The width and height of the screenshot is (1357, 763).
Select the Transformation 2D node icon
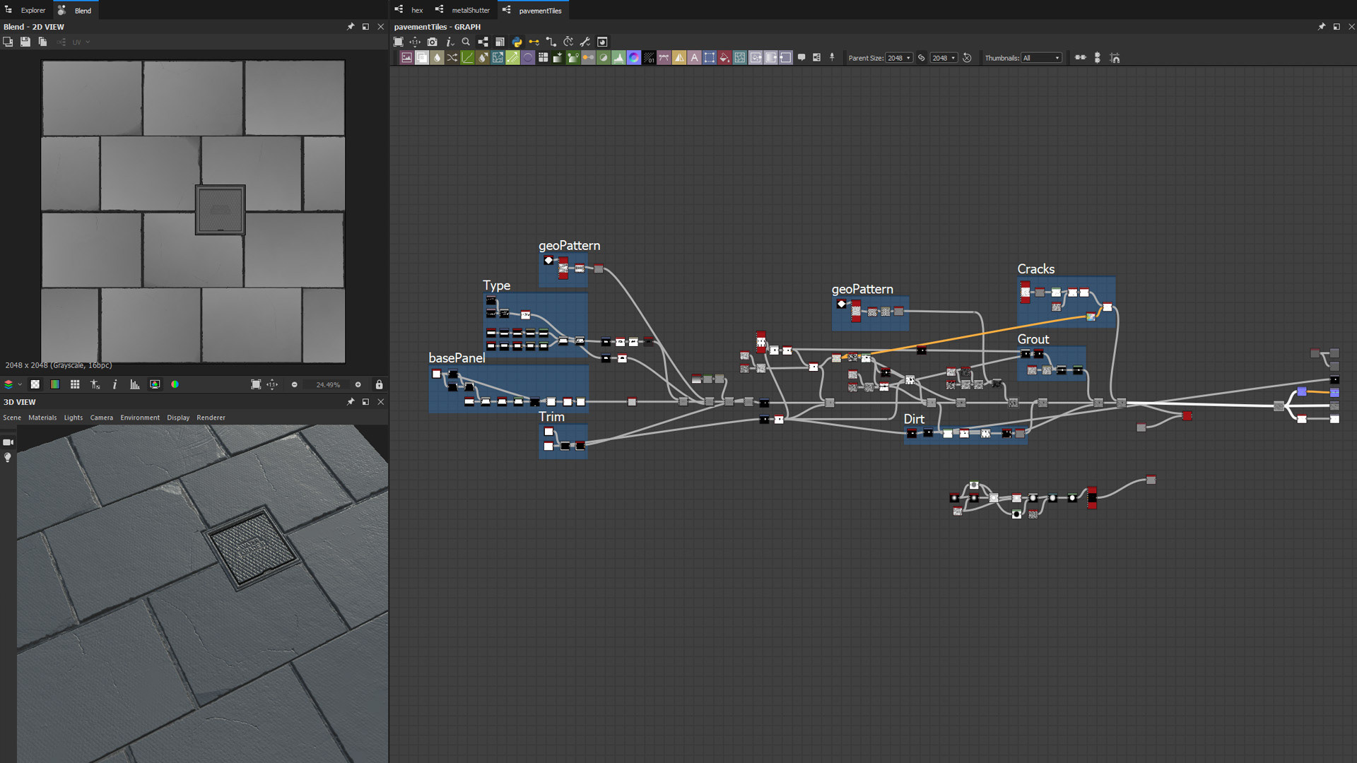point(498,57)
